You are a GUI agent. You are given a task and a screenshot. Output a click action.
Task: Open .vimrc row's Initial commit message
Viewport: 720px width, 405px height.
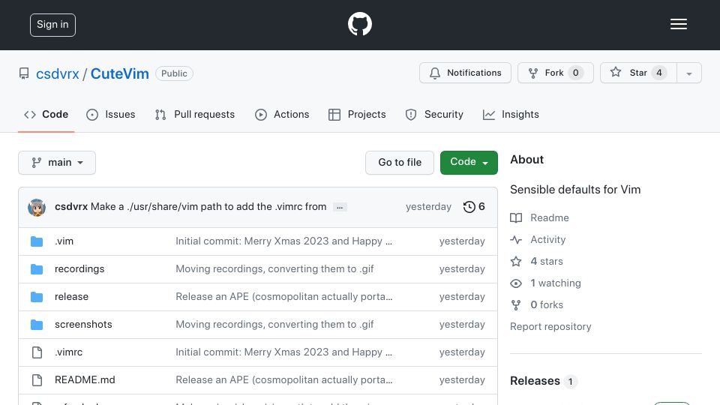coord(283,352)
